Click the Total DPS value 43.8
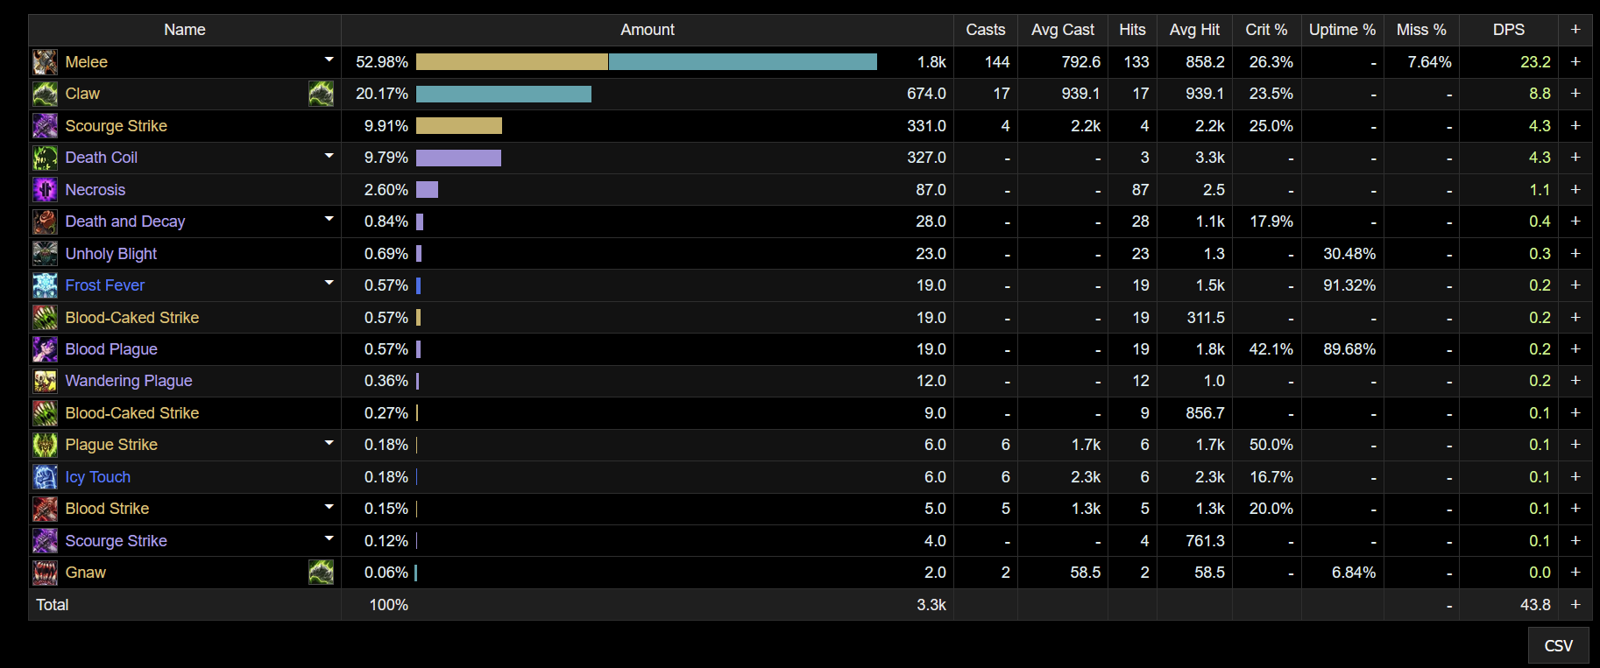The height and width of the screenshot is (668, 1600). coord(1535,605)
